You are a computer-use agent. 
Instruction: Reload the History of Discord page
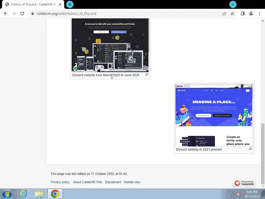pos(22,13)
